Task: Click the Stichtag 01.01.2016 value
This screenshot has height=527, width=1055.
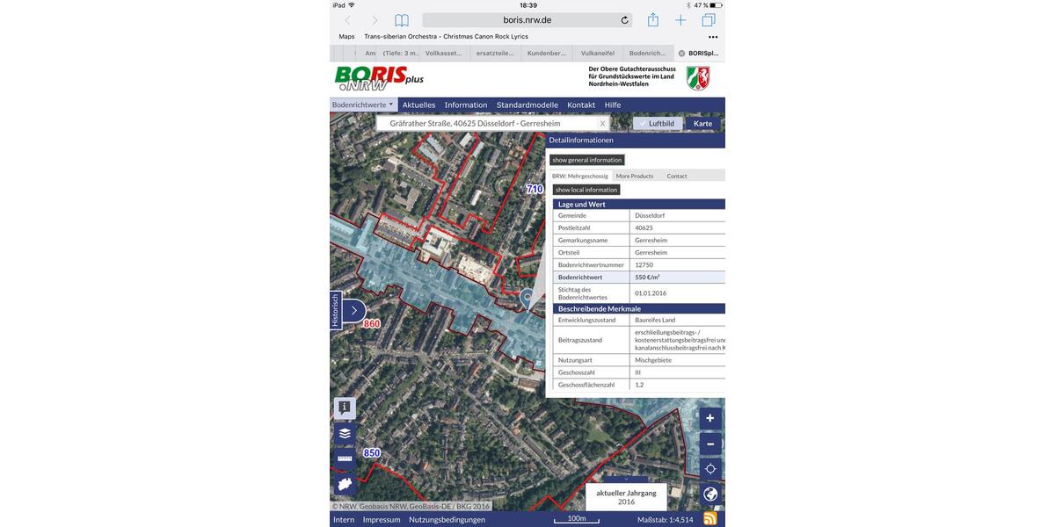Action: click(651, 293)
